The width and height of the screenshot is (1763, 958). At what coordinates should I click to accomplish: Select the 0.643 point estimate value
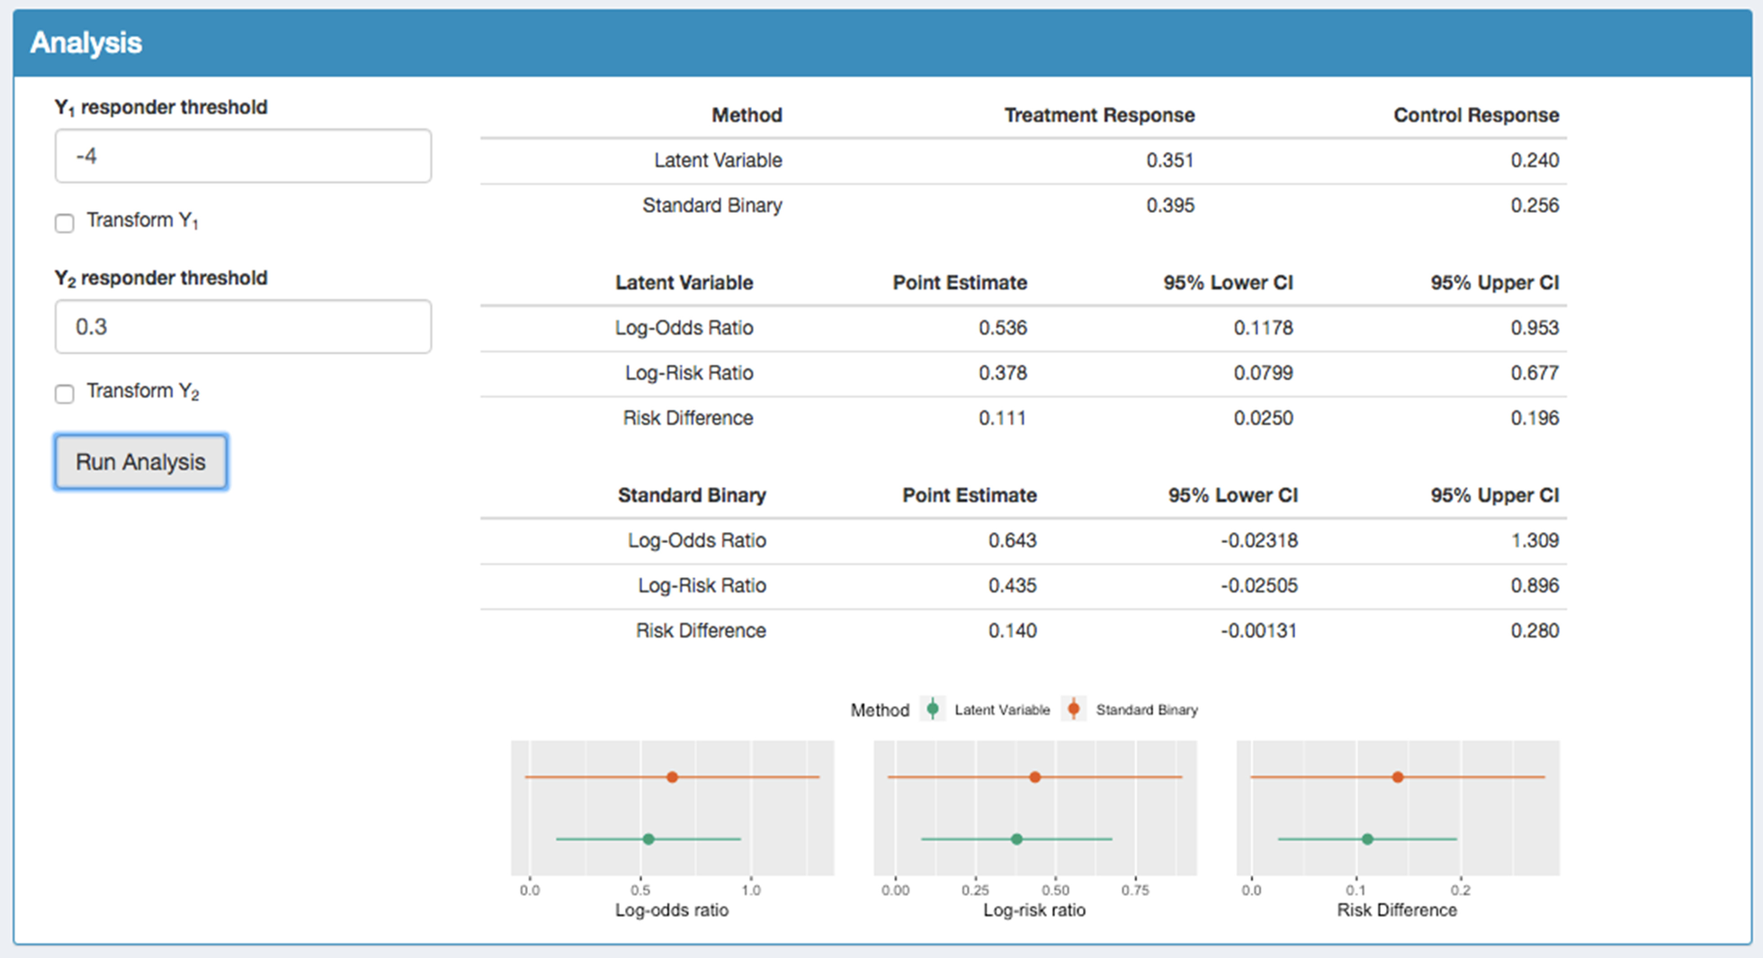1013,540
